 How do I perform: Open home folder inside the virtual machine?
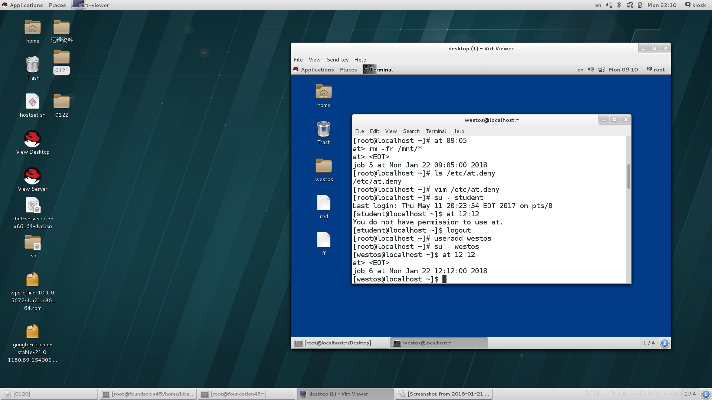tap(324, 91)
